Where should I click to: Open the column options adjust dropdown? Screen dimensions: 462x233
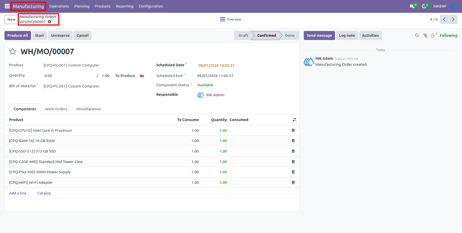click(x=294, y=120)
